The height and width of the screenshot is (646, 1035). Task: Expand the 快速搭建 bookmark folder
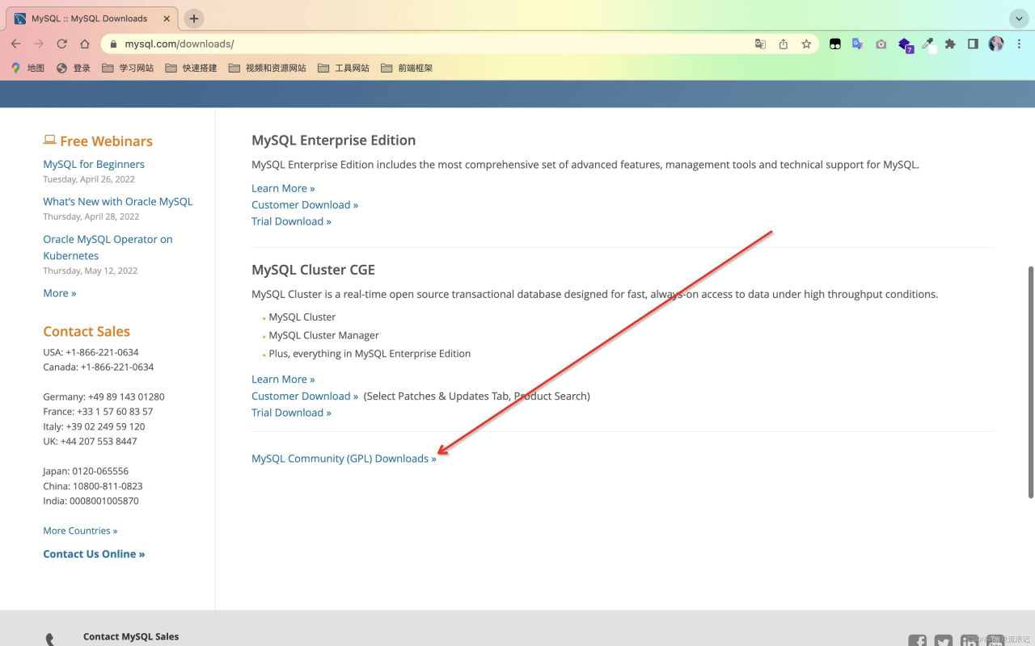click(191, 68)
